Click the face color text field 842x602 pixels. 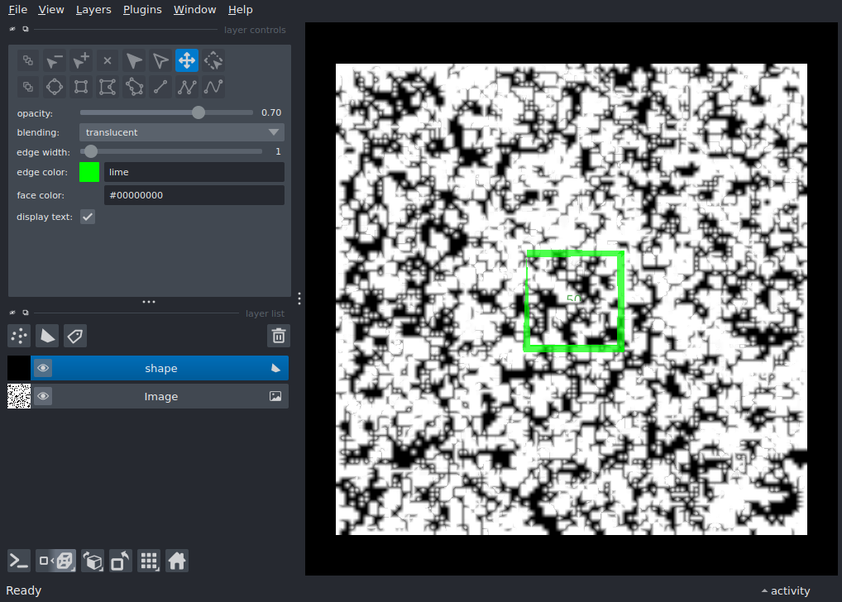point(194,195)
